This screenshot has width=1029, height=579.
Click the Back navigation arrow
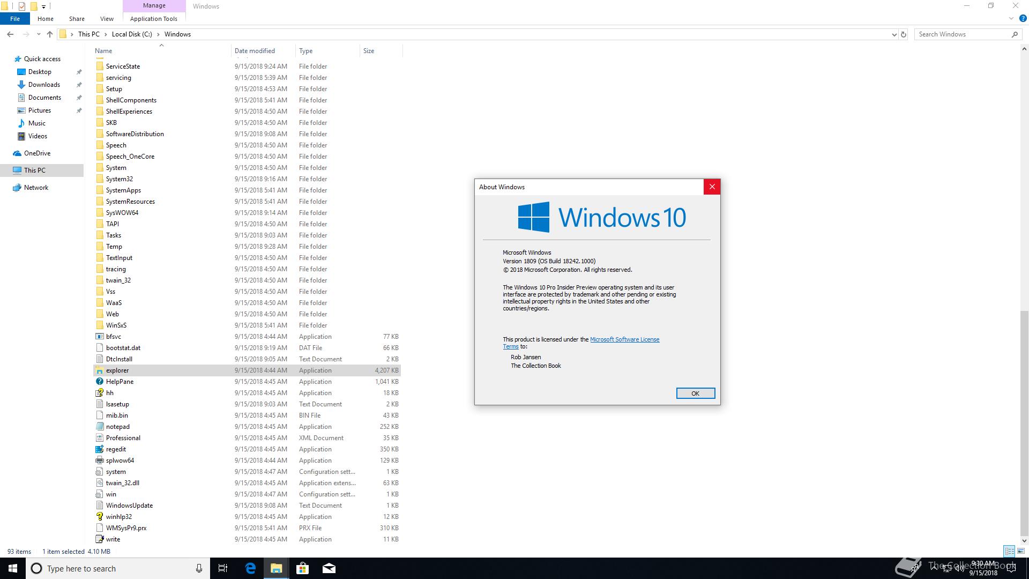point(10,34)
